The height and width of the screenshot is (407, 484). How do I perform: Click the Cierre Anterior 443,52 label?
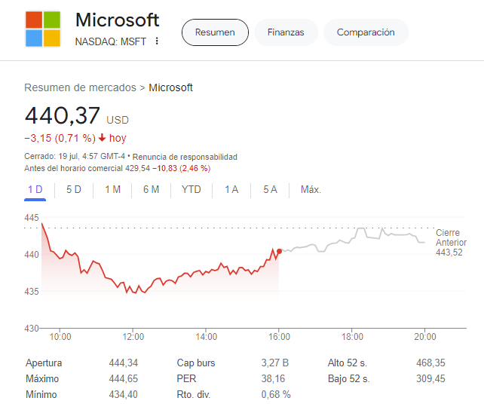[x=451, y=243]
